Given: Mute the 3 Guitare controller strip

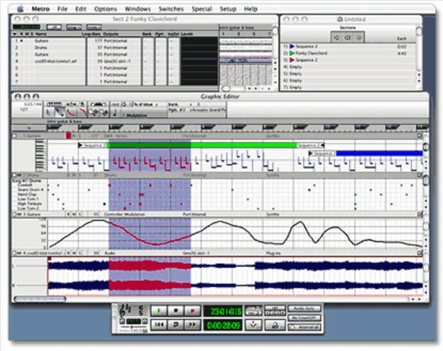Looking at the screenshot, I should (x=74, y=214).
